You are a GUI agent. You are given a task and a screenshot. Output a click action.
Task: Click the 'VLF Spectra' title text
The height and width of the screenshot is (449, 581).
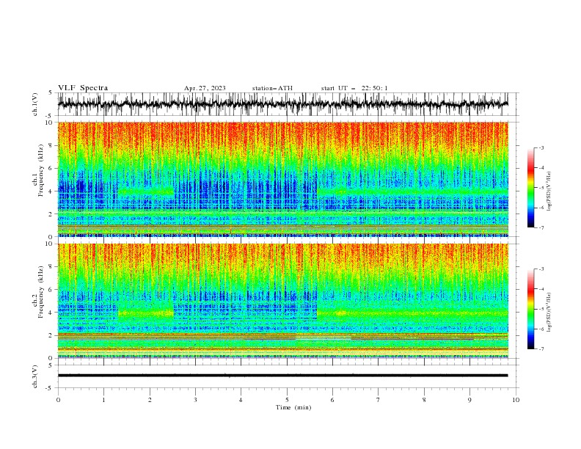pyautogui.click(x=83, y=88)
